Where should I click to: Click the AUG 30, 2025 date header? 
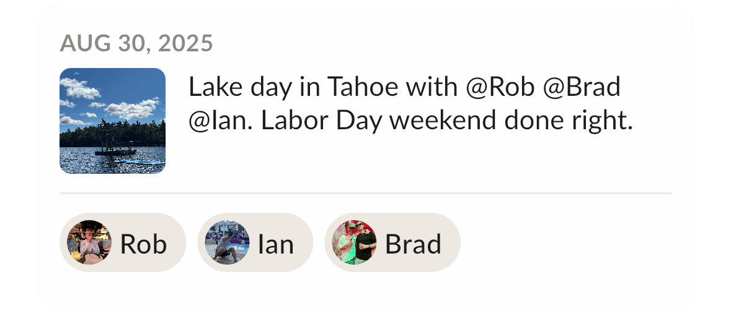[x=136, y=43]
